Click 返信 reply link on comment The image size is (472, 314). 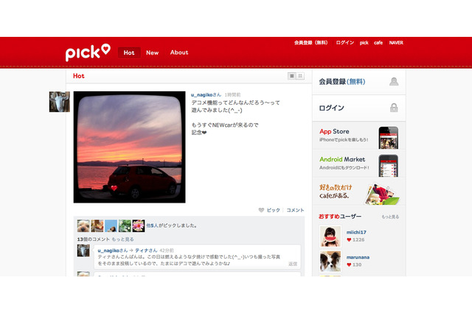pos(293,264)
